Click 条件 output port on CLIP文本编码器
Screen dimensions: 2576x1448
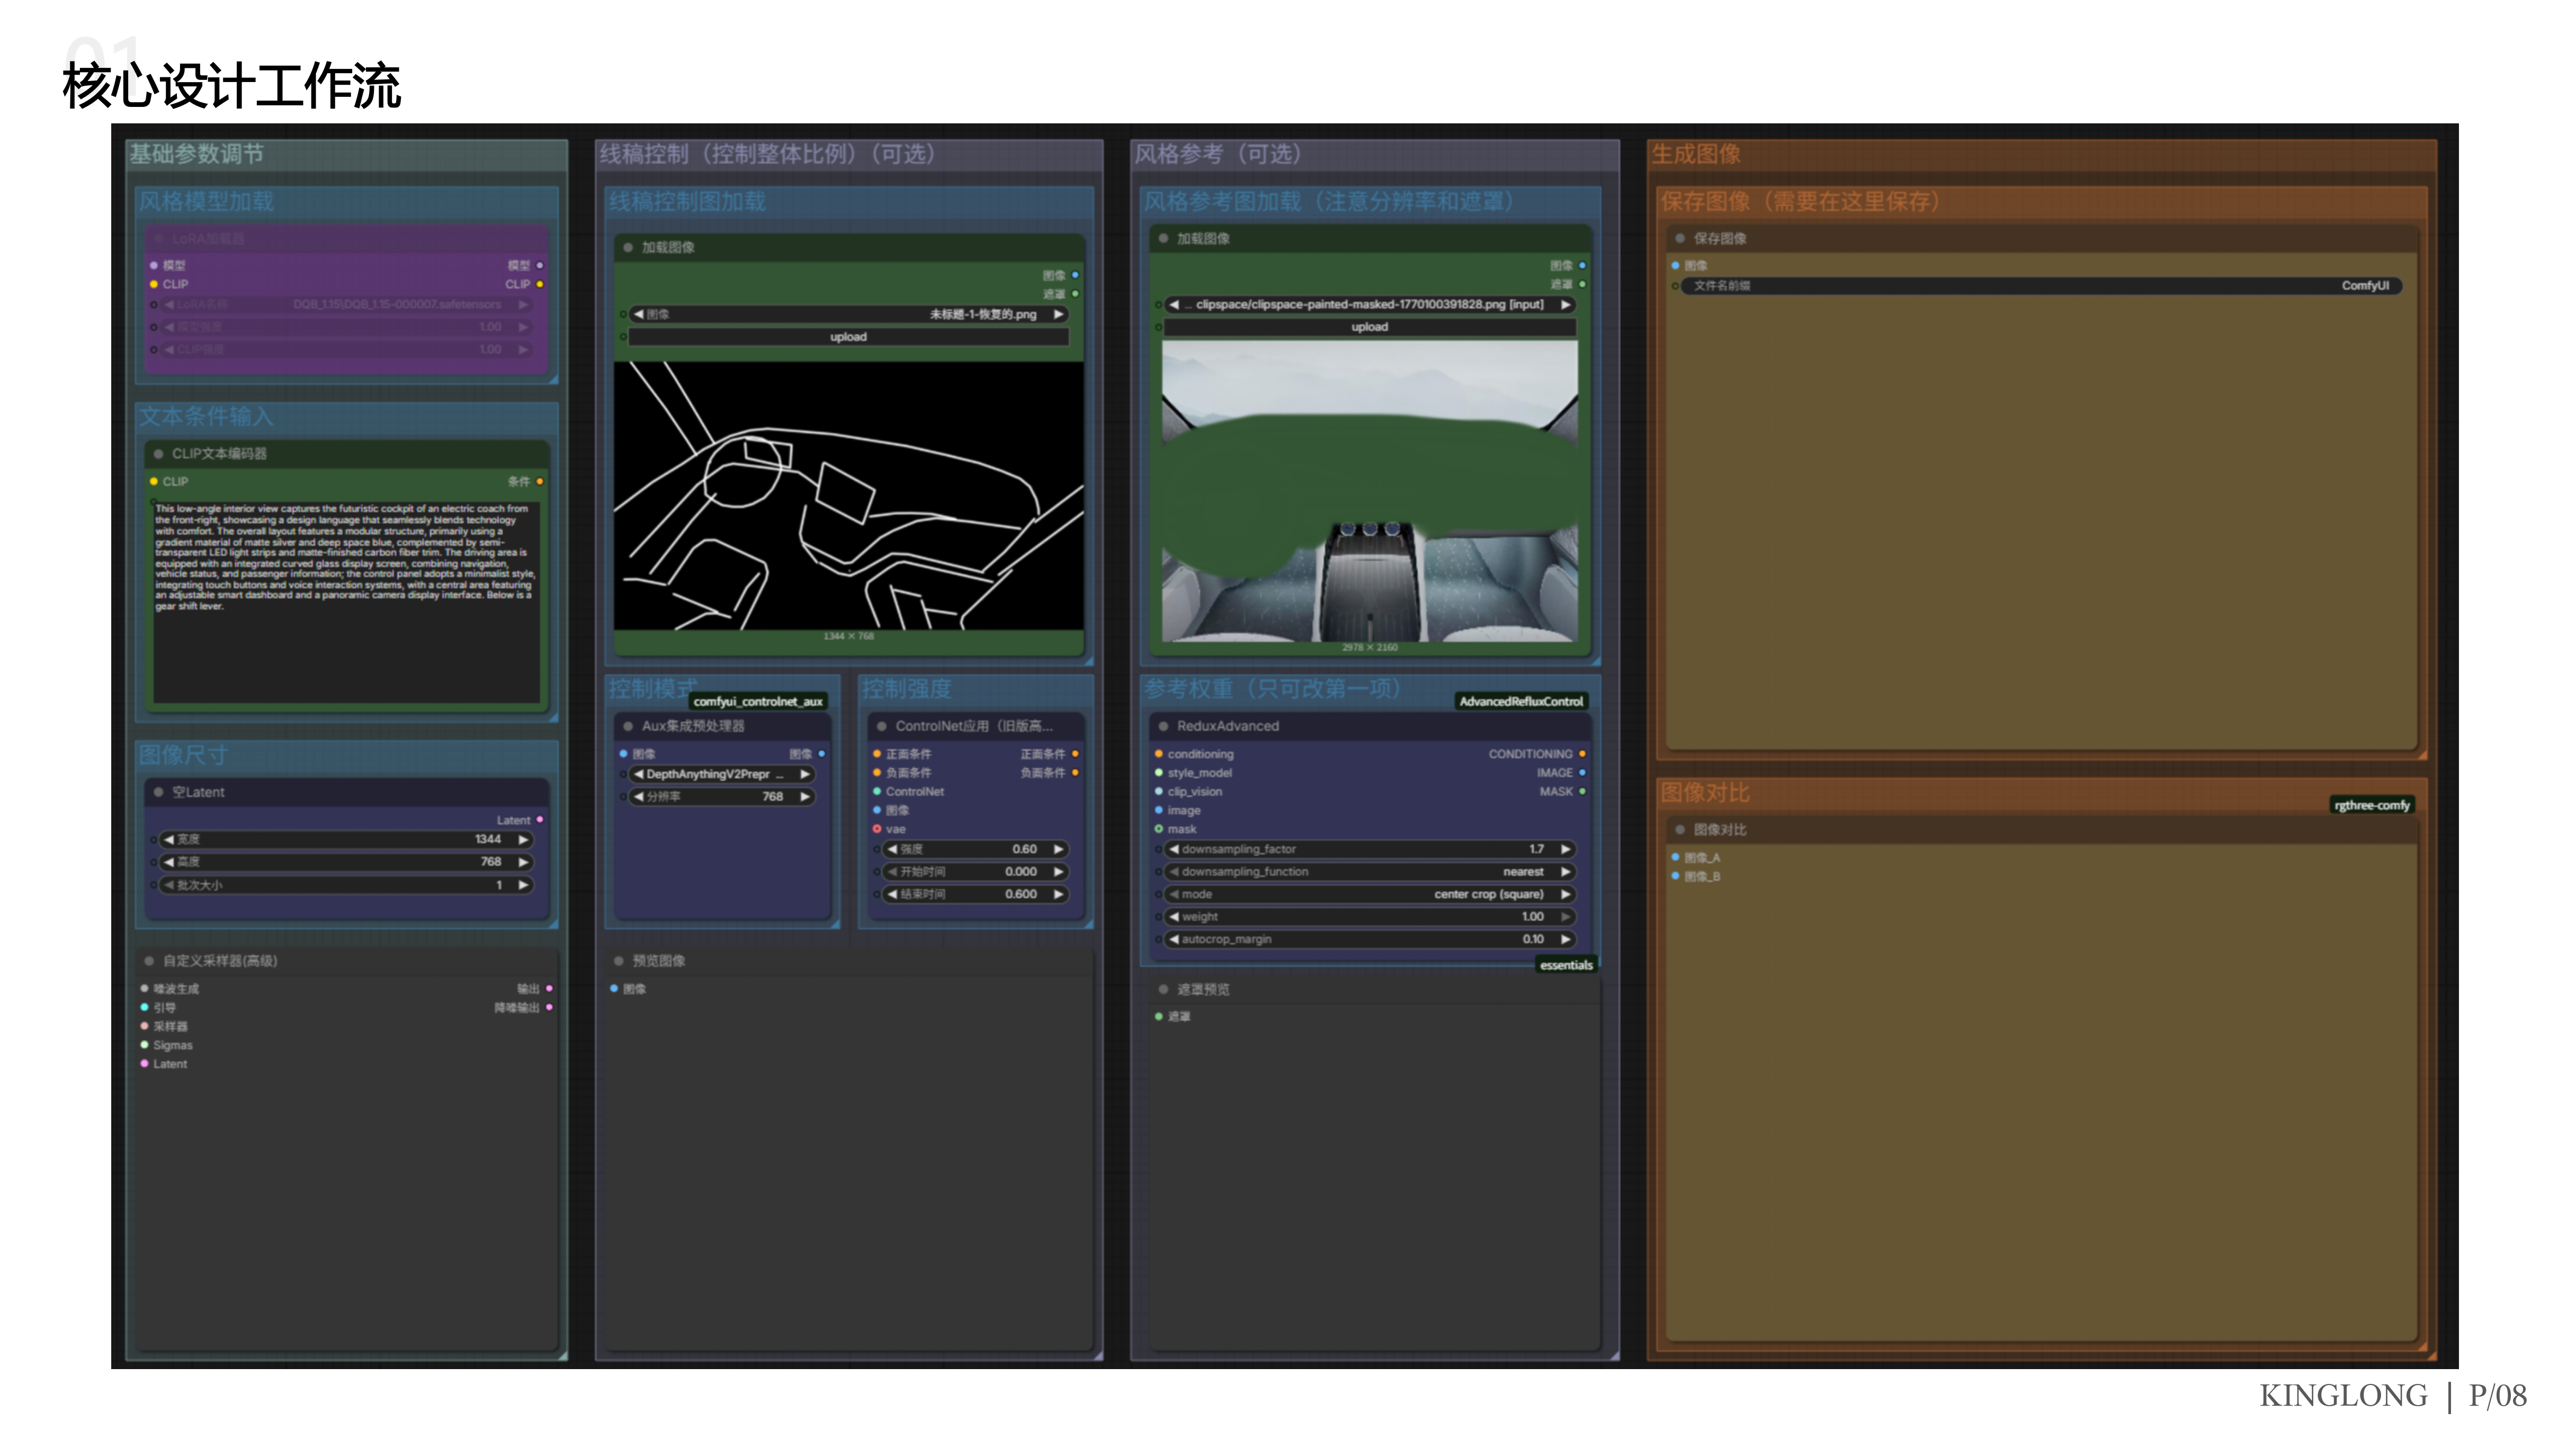pyautogui.click(x=540, y=482)
